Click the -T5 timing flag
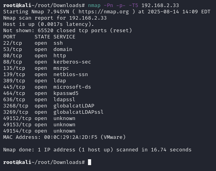The height and width of the screenshot is (171, 216). tap(134, 5)
